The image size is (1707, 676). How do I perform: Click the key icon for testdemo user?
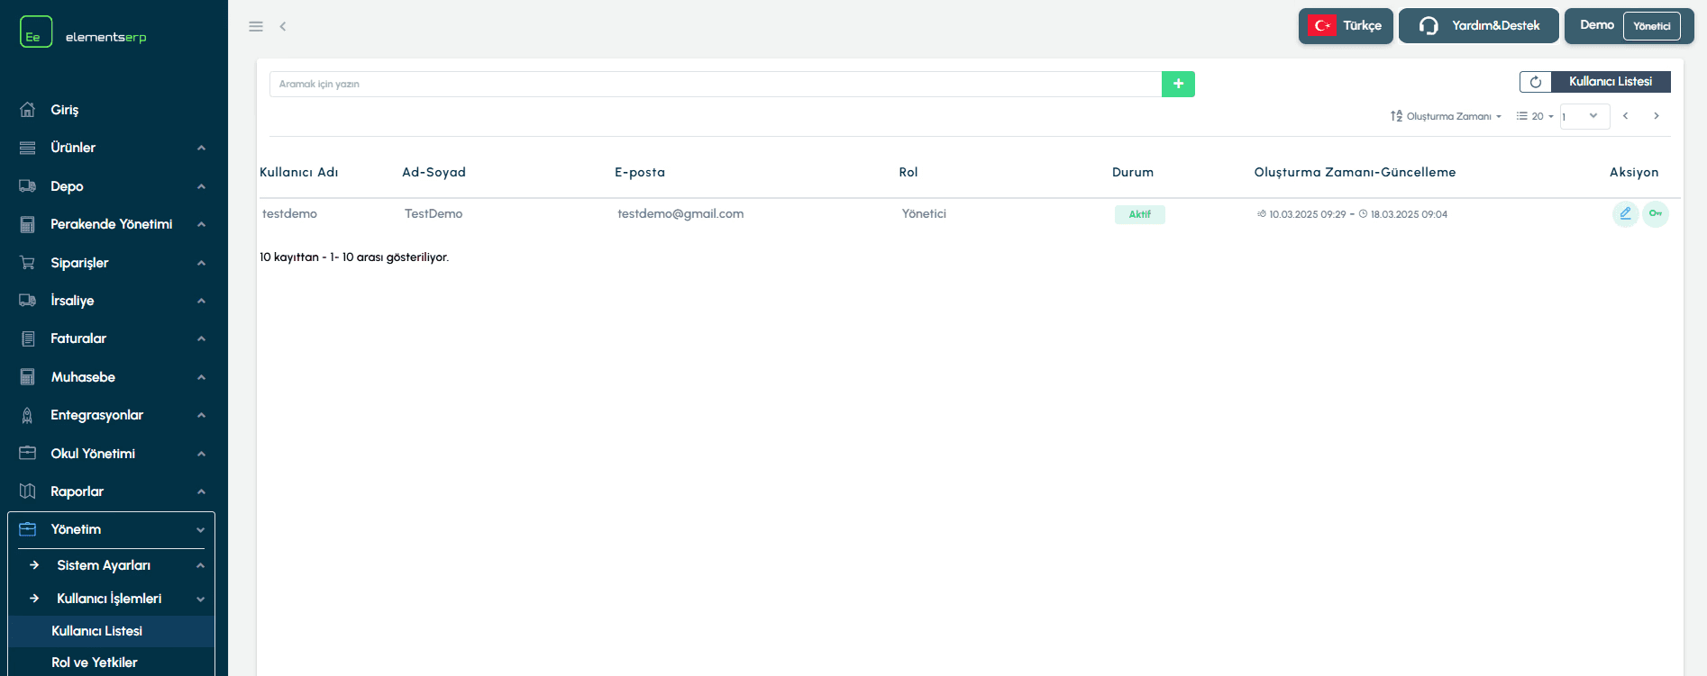tap(1656, 213)
